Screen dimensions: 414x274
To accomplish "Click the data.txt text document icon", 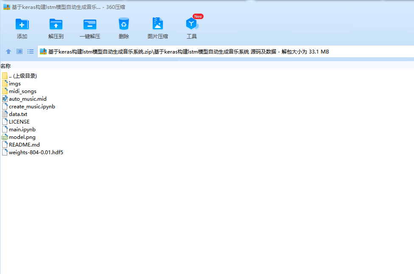I will pyautogui.click(x=5, y=114).
